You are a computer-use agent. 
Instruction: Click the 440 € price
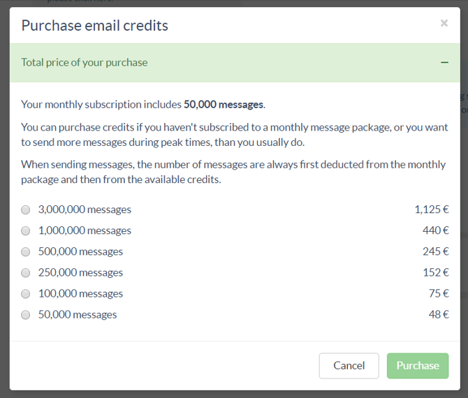[x=435, y=230]
